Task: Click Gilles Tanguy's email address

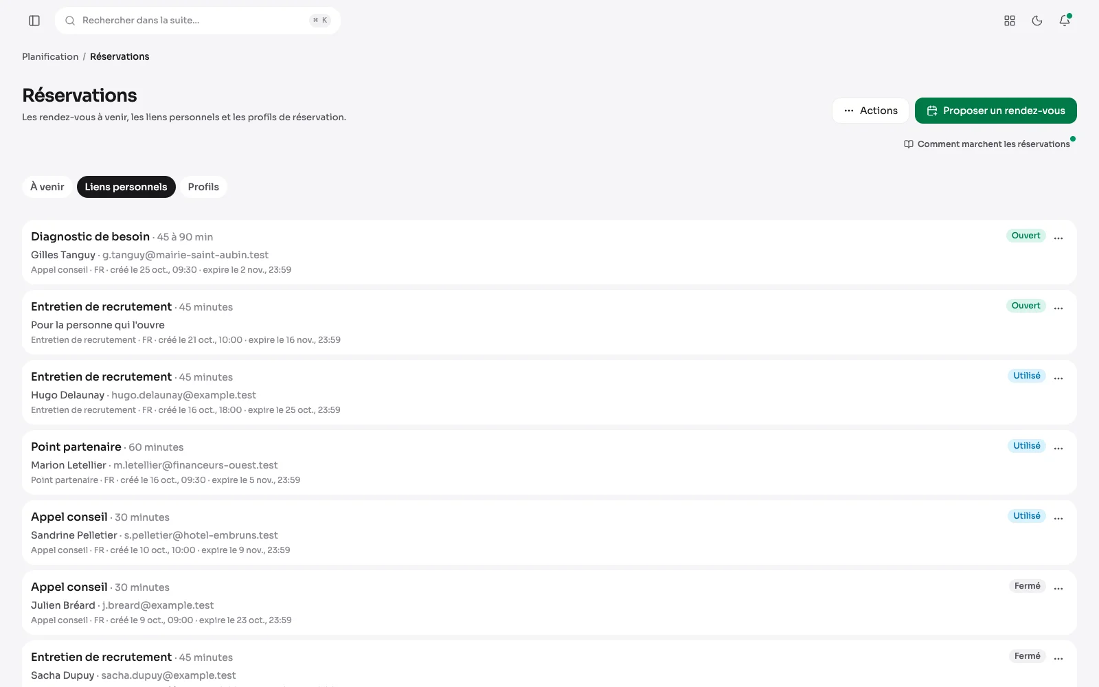Action: pyautogui.click(x=185, y=255)
